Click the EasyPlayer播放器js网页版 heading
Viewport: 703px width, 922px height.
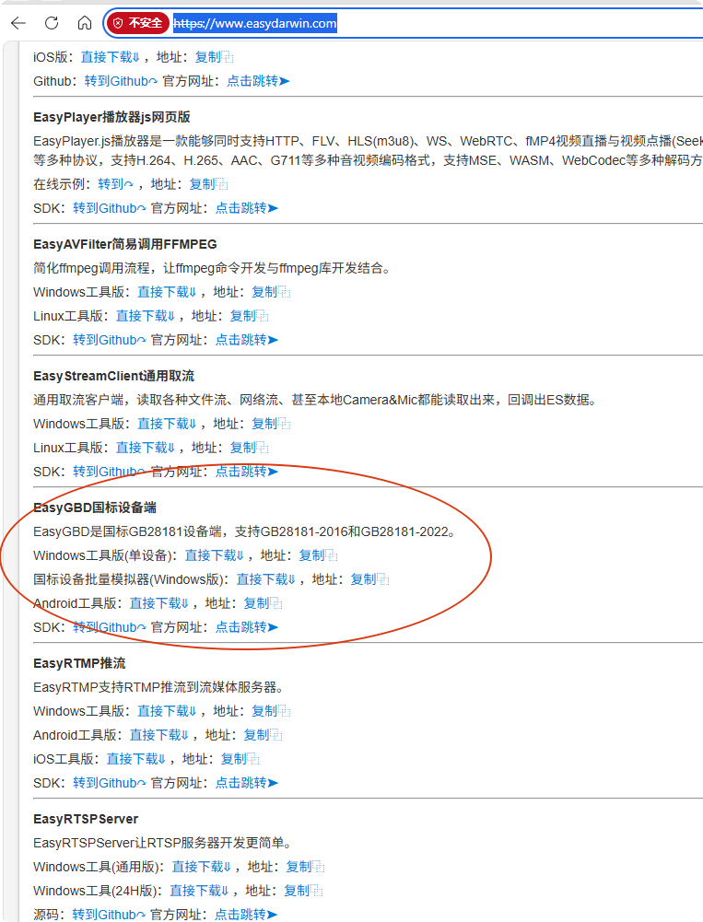click(x=111, y=117)
